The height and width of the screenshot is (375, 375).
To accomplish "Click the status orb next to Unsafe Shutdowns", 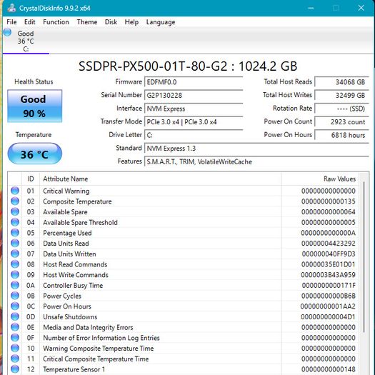I will [15, 316].
